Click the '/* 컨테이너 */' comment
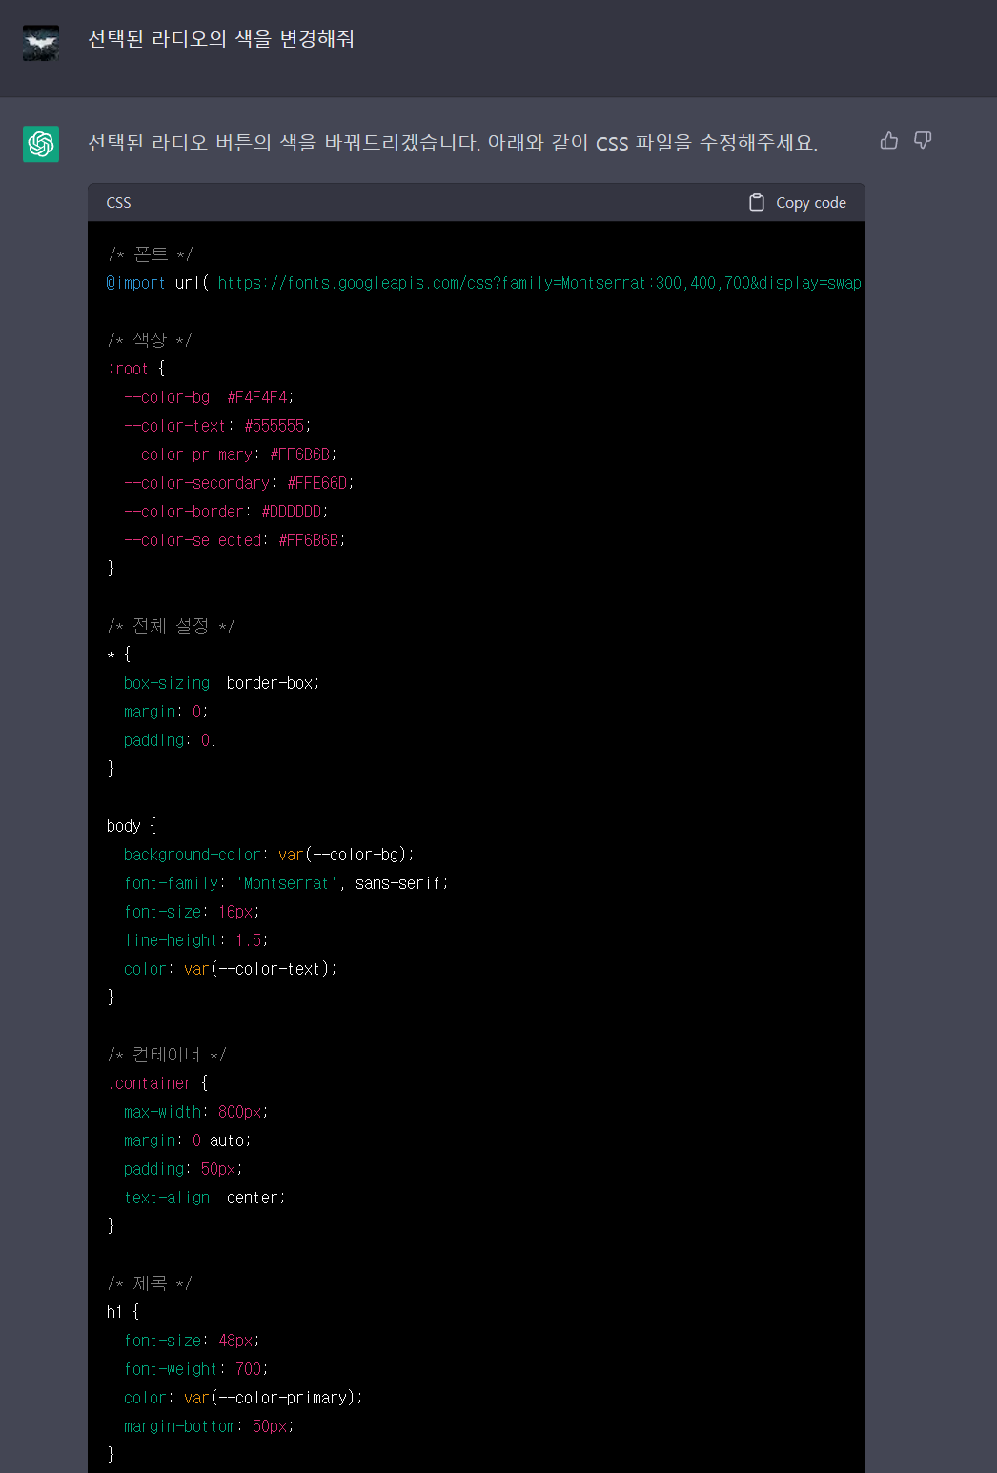Screen dimensions: 997x1473 pos(167,1054)
